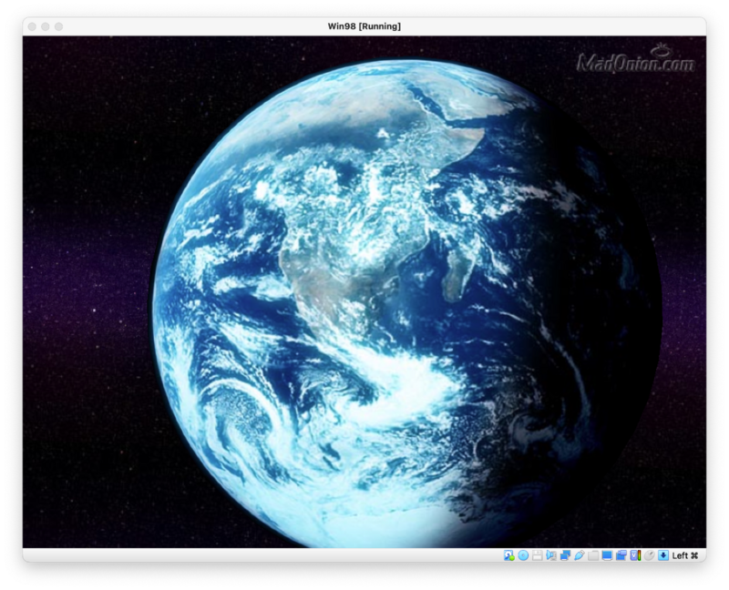Open the optical disk drive indicator
This screenshot has height=590, width=729.
tap(523, 555)
